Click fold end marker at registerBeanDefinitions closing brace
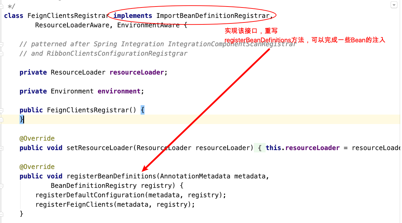 click(2, 214)
